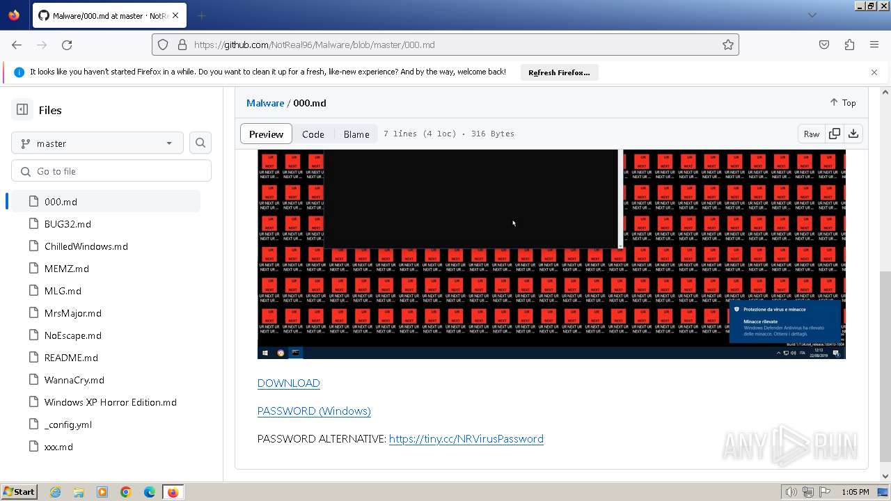Open the tiny.cc/NRVirusPassword link
This screenshot has width=891, height=501.
(x=466, y=439)
